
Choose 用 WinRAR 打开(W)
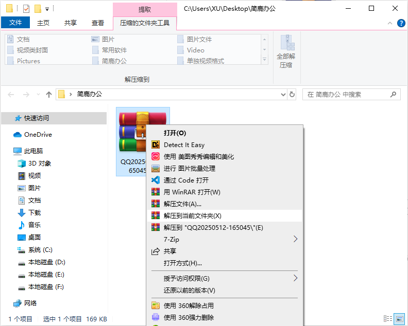(x=225, y=192)
